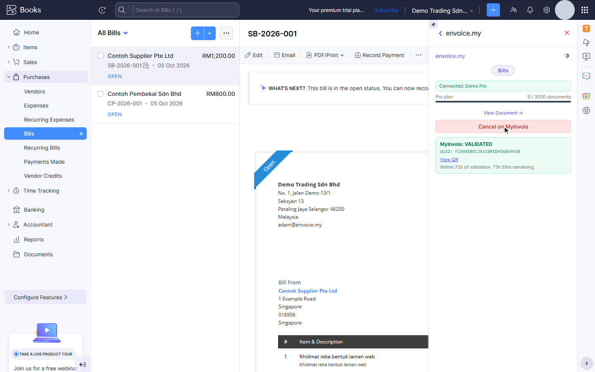Screen dimensions: 595x372
Task: Open the PDF/Print dropdown
Action: pos(325,55)
